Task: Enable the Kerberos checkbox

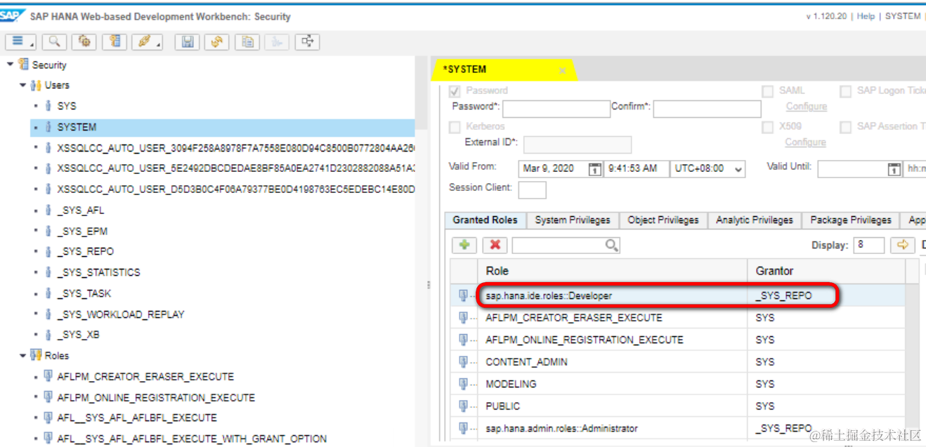Action: (x=455, y=127)
